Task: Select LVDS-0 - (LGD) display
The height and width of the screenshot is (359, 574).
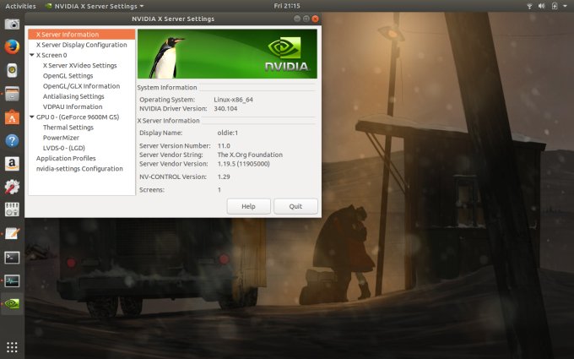Action: pyautogui.click(x=64, y=148)
